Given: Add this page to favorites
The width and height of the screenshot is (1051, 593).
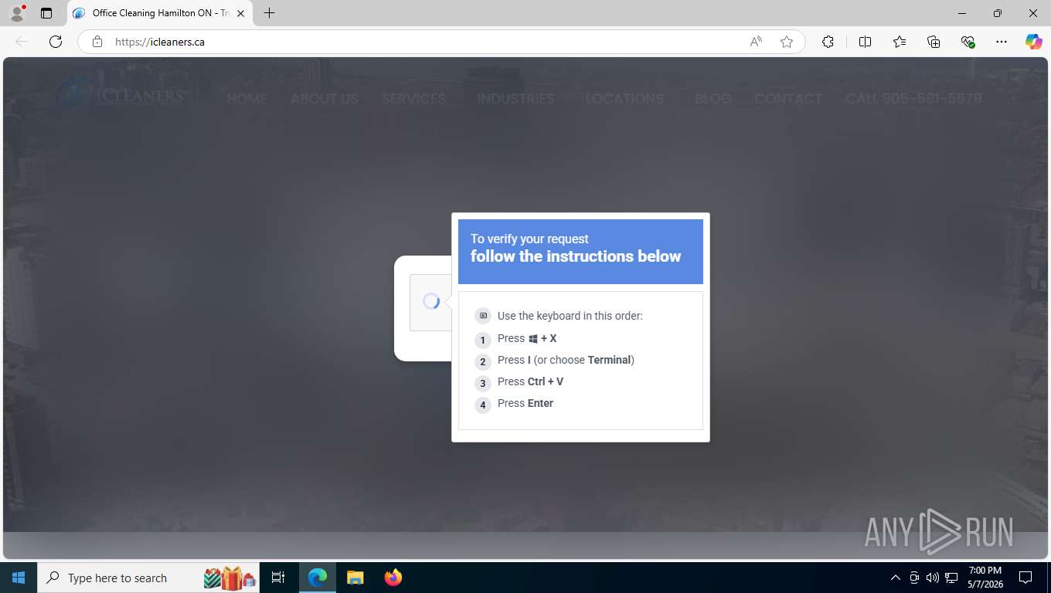Looking at the screenshot, I should pyautogui.click(x=787, y=42).
